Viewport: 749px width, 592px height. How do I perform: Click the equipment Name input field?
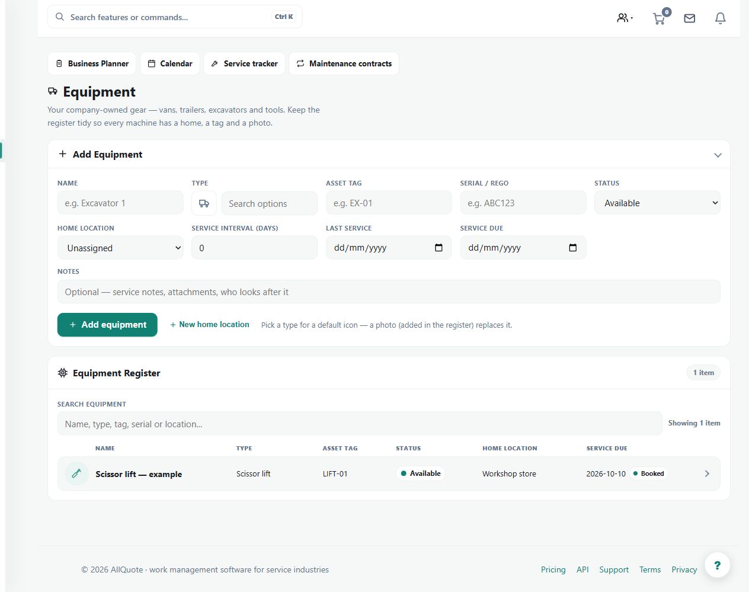(120, 203)
